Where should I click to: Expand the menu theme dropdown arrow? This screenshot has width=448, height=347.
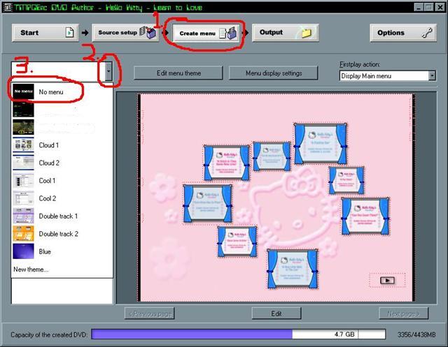(x=108, y=71)
